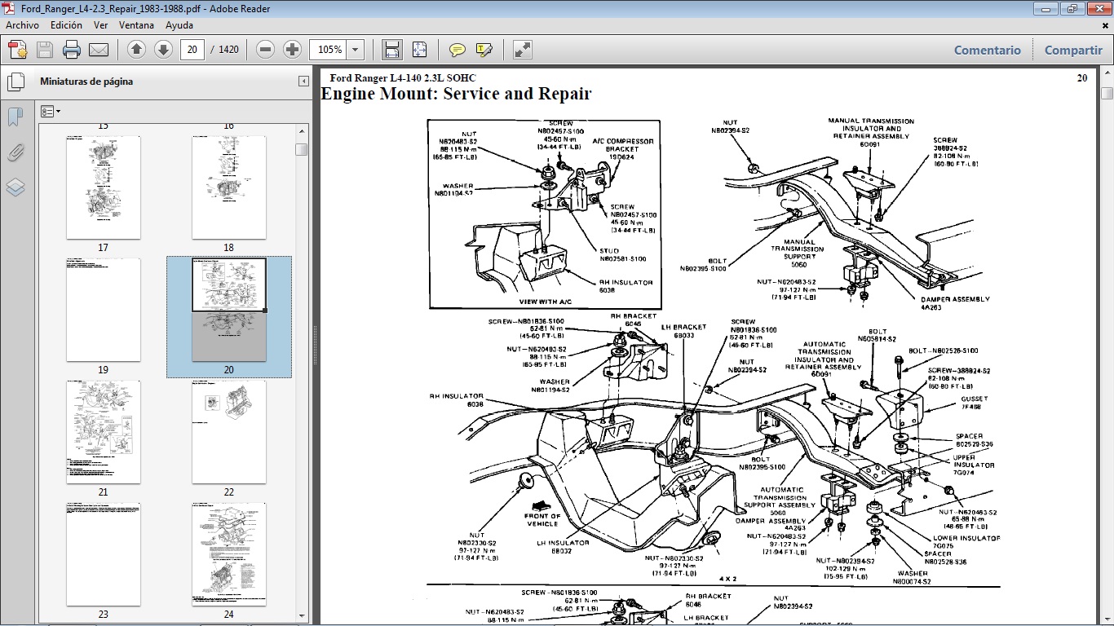
Task: Open the Archivo menu
Action: (x=23, y=25)
